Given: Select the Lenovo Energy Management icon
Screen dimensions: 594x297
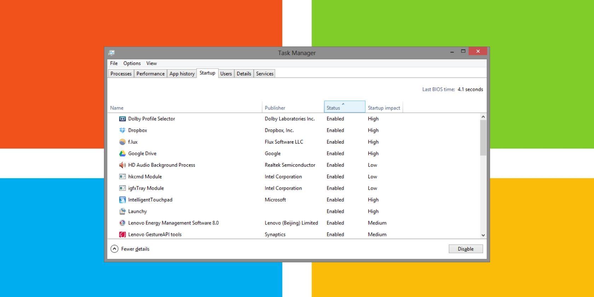Looking at the screenshot, I should [x=122, y=223].
